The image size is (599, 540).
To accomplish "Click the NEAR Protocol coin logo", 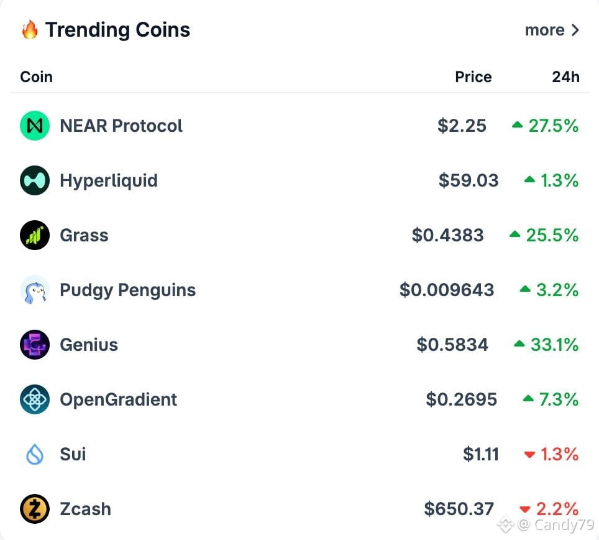I will [x=35, y=126].
